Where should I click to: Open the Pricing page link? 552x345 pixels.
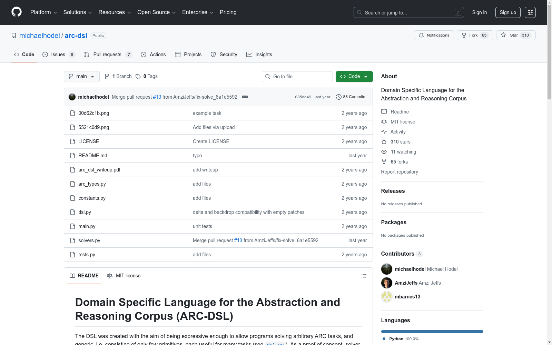[228, 12]
